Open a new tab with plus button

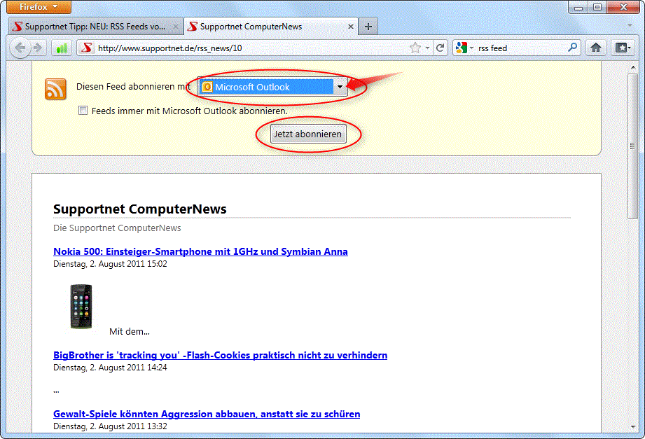(368, 27)
